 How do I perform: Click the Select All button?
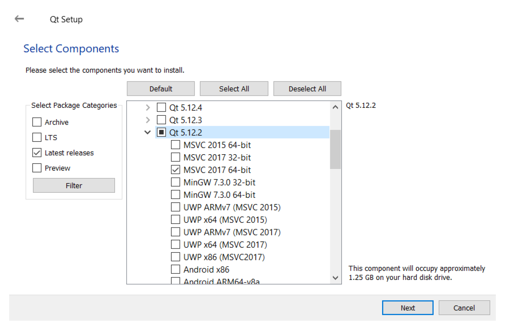click(234, 89)
